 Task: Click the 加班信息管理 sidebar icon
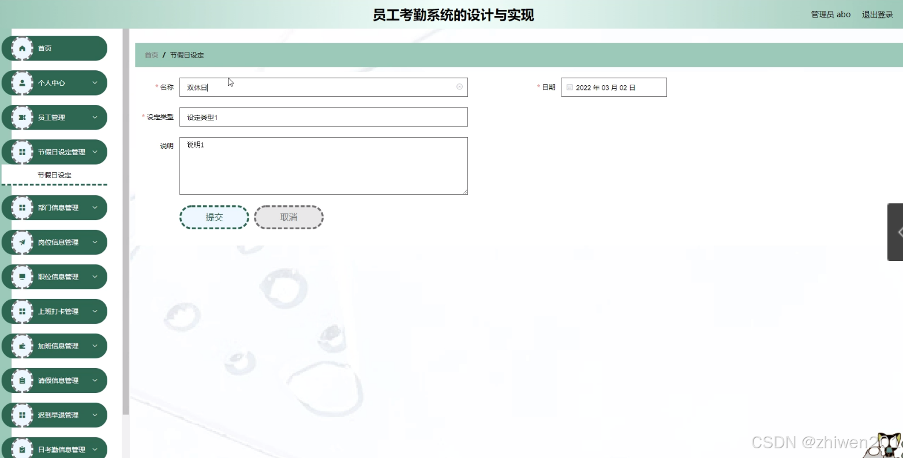(x=23, y=346)
